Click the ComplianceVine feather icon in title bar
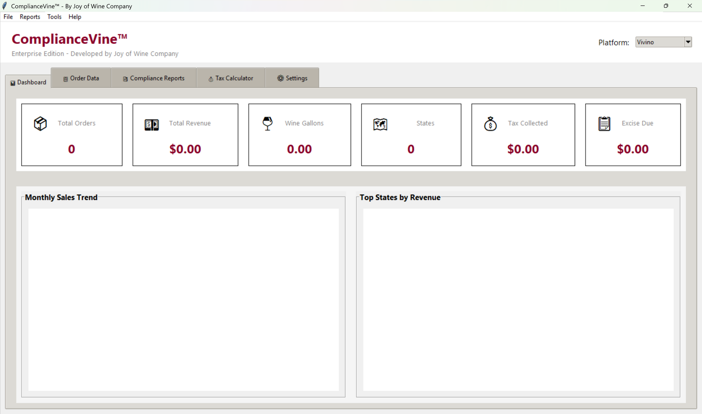702x414 pixels. (5, 6)
